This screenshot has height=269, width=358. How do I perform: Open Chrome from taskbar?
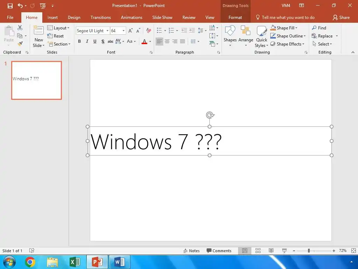30,262
